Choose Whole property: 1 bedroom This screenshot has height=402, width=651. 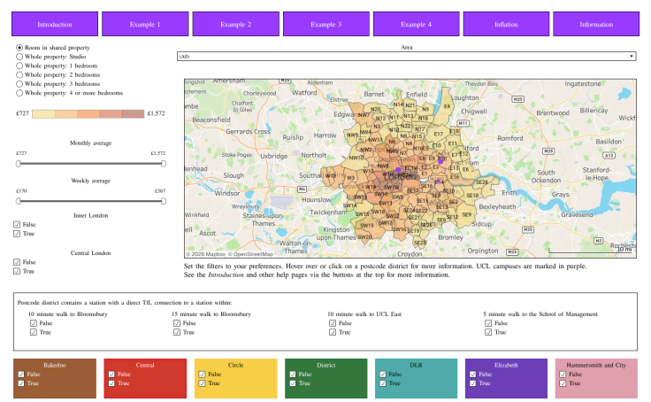[19, 66]
